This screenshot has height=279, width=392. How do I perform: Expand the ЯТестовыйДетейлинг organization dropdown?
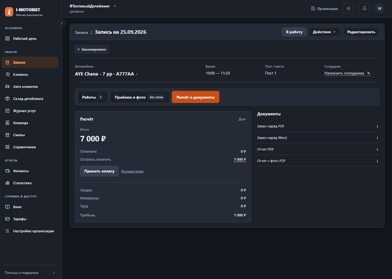click(x=115, y=6)
